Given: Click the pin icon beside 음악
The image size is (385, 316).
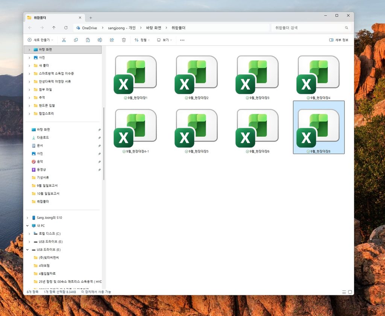Looking at the screenshot, I should point(99,162).
